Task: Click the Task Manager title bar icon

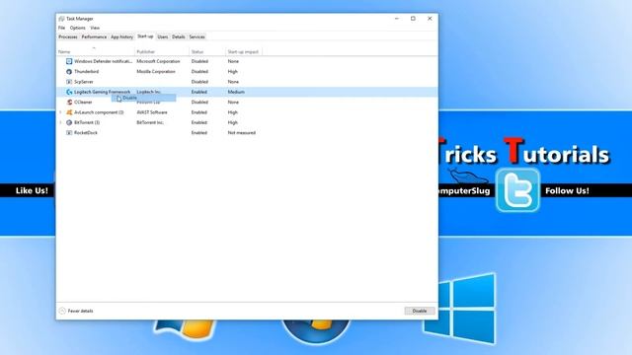Action: point(61,19)
